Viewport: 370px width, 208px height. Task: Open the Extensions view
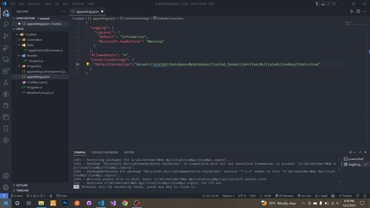6,70
